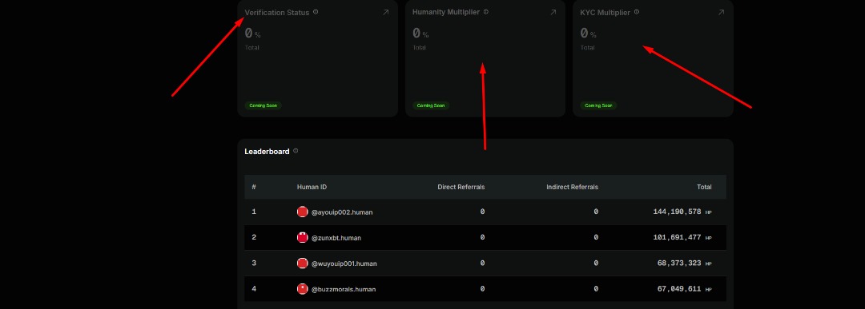The image size is (865, 309).
Task: Click the Leaderboard heading
Action: tap(267, 151)
